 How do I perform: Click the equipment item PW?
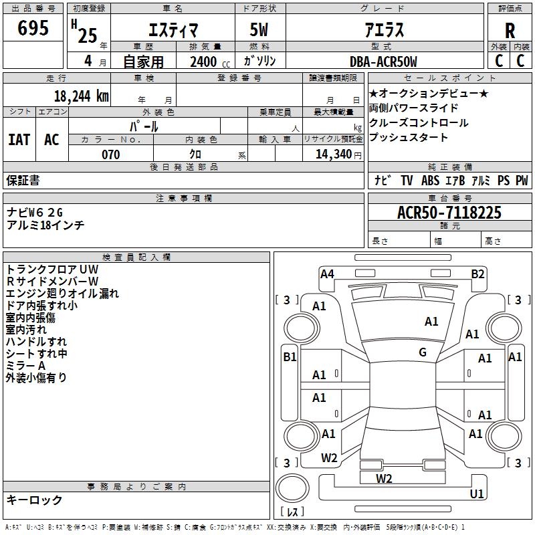tap(522, 180)
